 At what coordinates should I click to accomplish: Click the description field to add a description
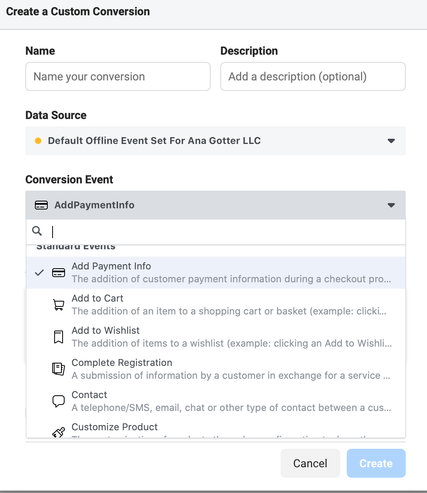(x=313, y=76)
